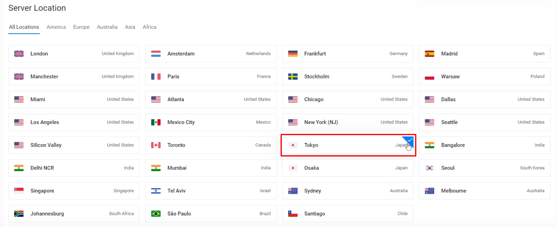Choose the Silicon Valley location card
The height and width of the screenshot is (227, 558).
(x=73, y=145)
